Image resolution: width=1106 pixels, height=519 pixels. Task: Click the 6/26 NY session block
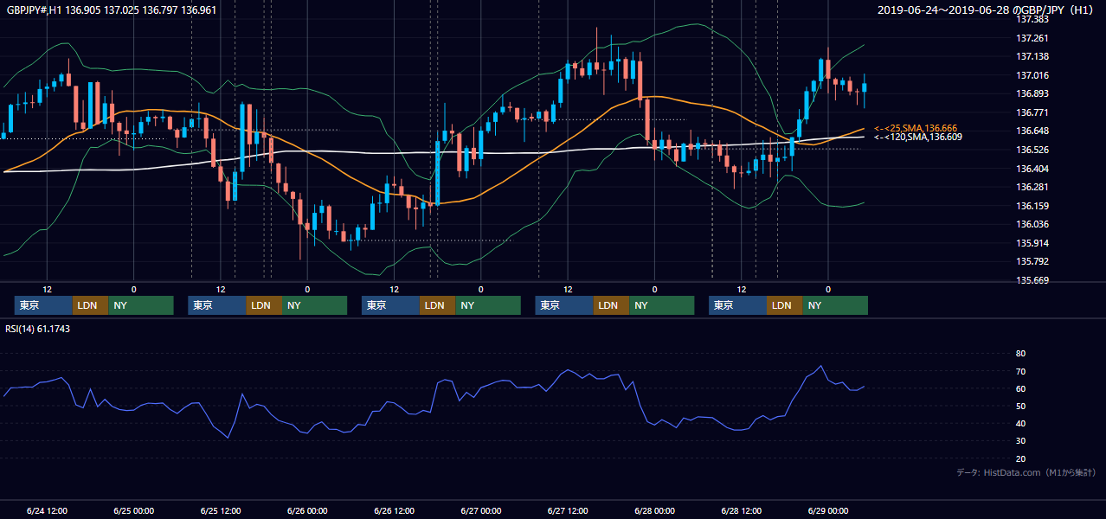click(x=488, y=305)
